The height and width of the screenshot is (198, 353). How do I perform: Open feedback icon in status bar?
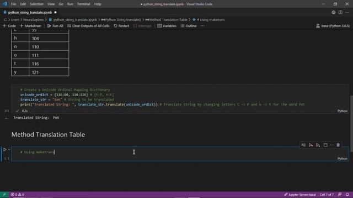click(x=340, y=195)
